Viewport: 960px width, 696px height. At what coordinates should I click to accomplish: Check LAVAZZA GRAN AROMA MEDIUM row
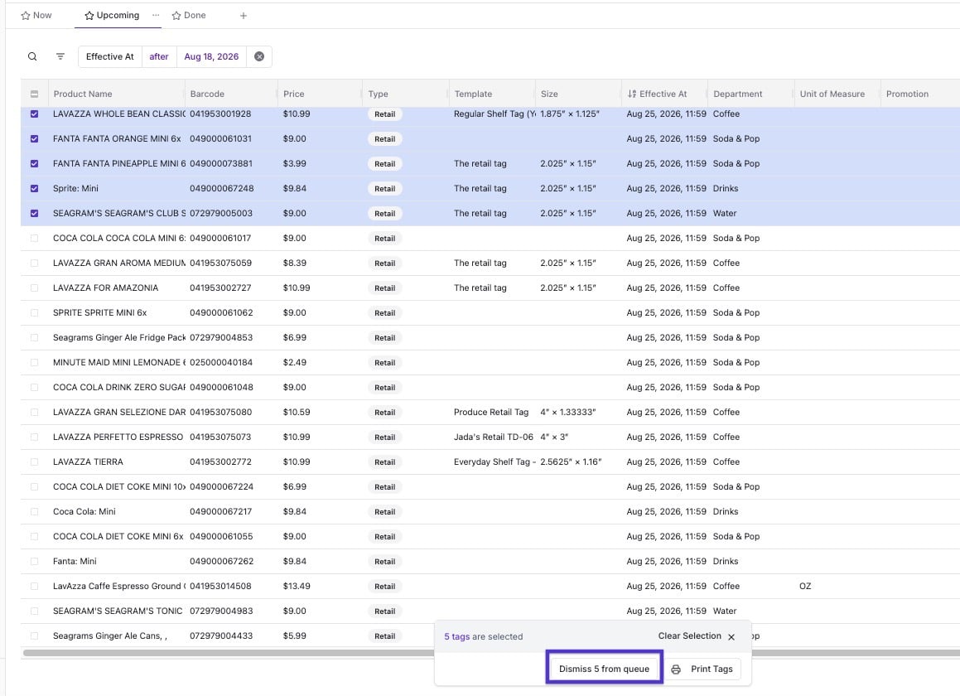(34, 263)
